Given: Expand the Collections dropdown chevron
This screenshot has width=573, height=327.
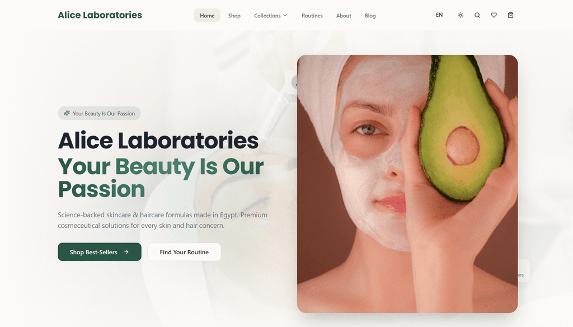Looking at the screenshot, I should 285,15.
